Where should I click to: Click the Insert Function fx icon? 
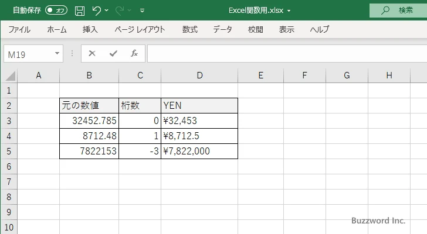[x=134, y=53]
